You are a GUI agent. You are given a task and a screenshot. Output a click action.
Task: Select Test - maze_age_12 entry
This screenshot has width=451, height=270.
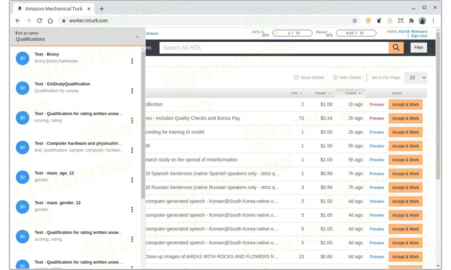[55, 173]
